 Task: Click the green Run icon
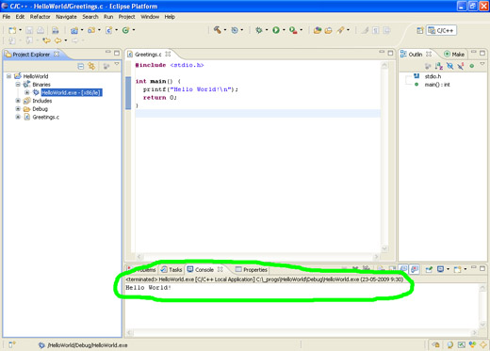coord(276,30)
